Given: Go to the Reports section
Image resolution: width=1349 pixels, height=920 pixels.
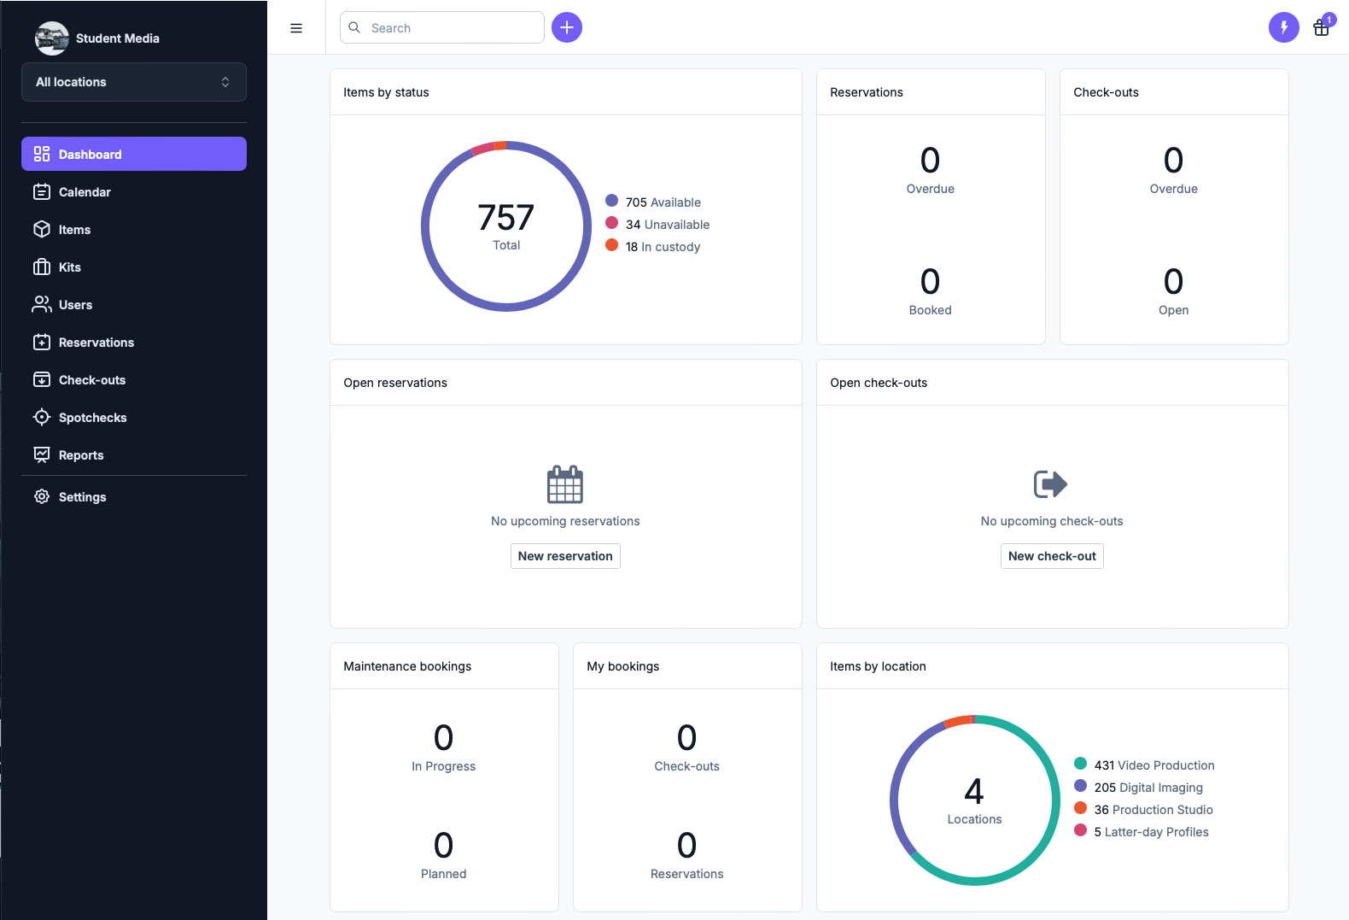Looking at the screenshot, I should tap(81, 455).
